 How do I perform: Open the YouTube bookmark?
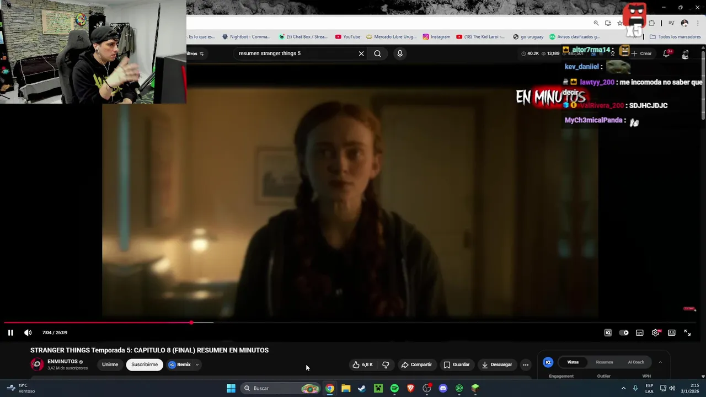point(347,37)
